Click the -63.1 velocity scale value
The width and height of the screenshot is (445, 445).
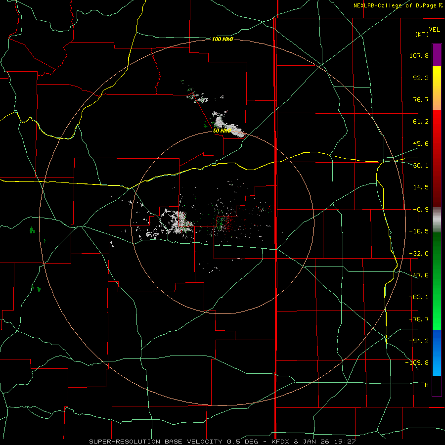coord(419,297)
